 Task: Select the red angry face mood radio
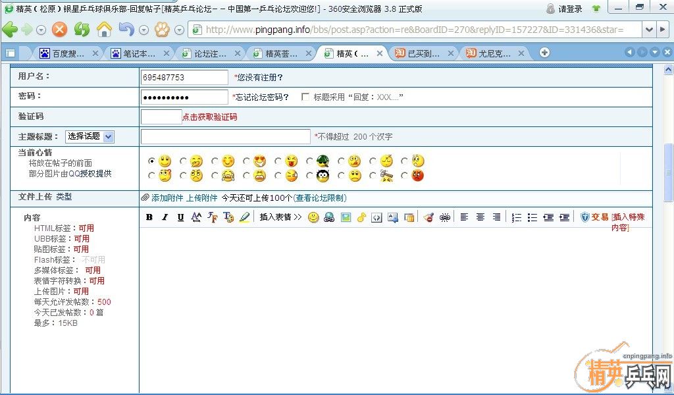tap(404, 175)
